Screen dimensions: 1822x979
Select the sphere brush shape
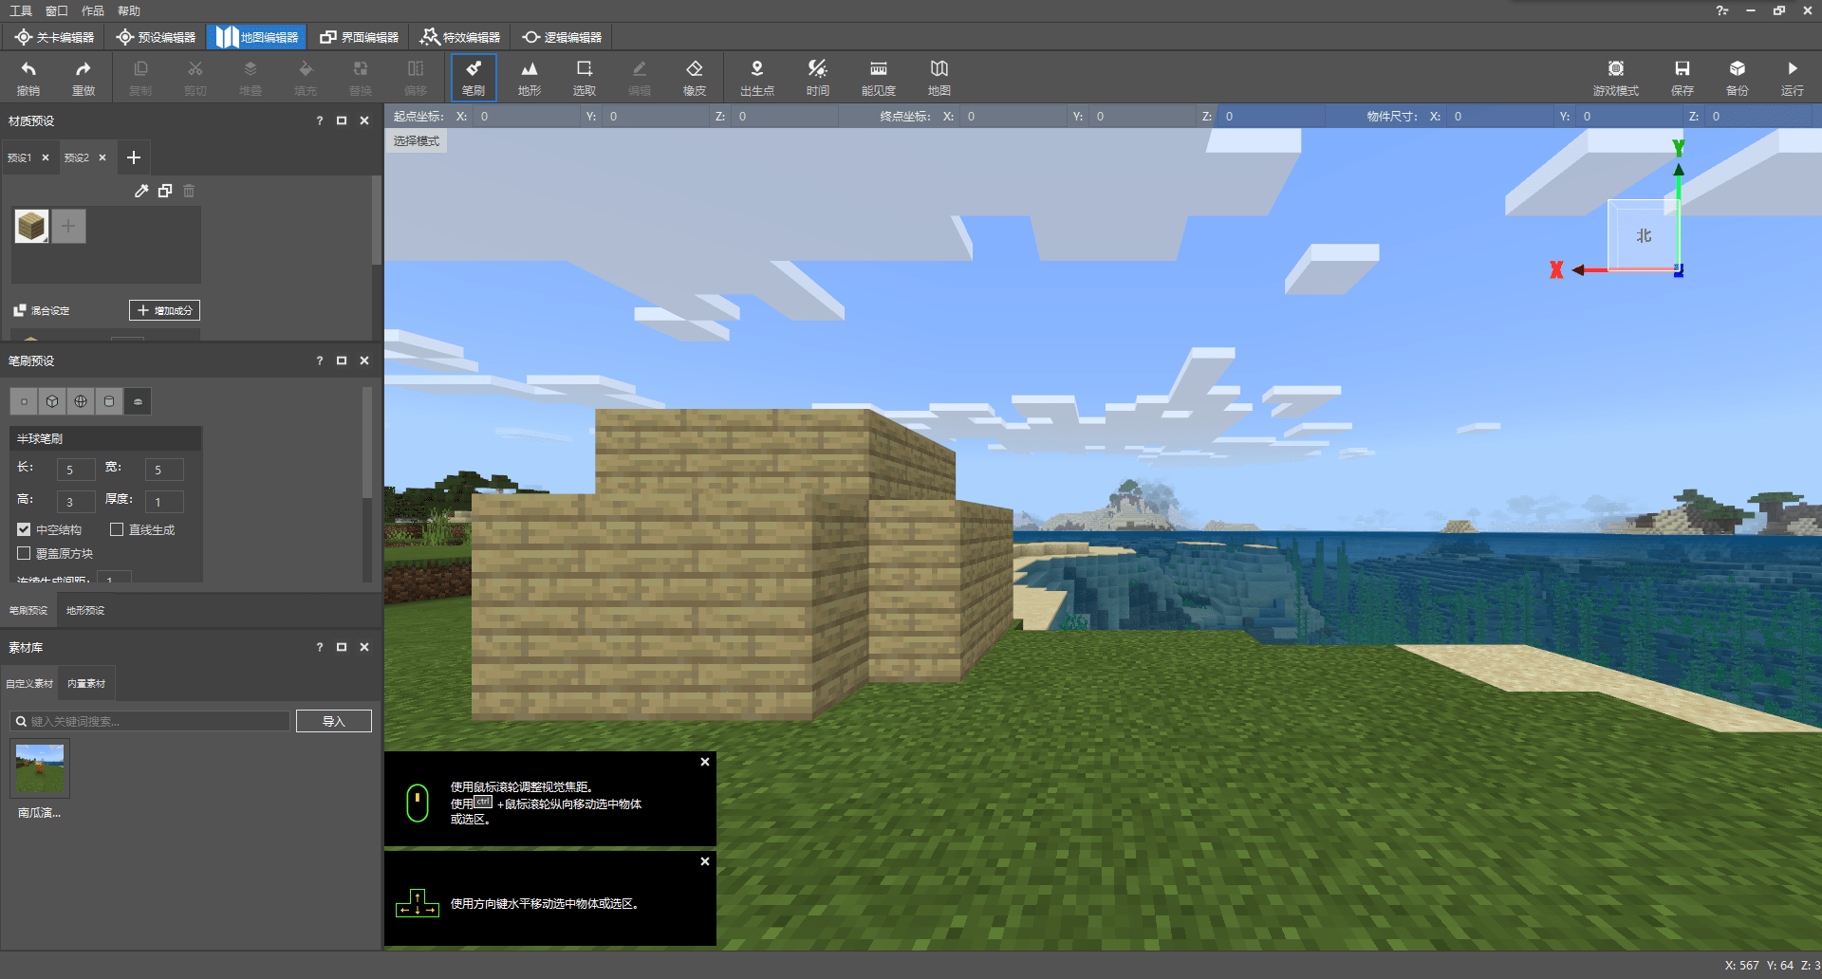click(x=81, y=401)
